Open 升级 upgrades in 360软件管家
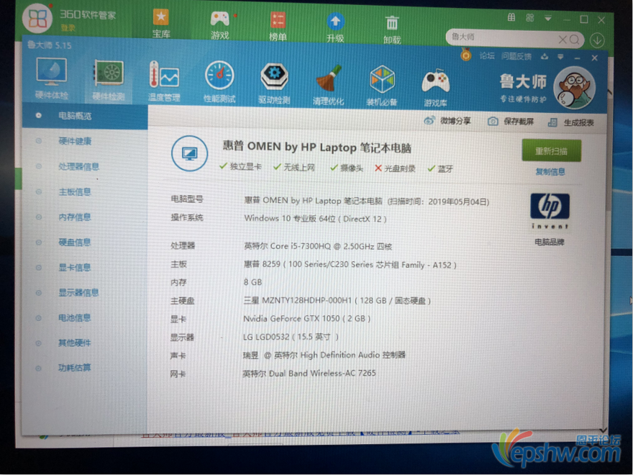This screenshot has height=475, width=633. (335, 27)
